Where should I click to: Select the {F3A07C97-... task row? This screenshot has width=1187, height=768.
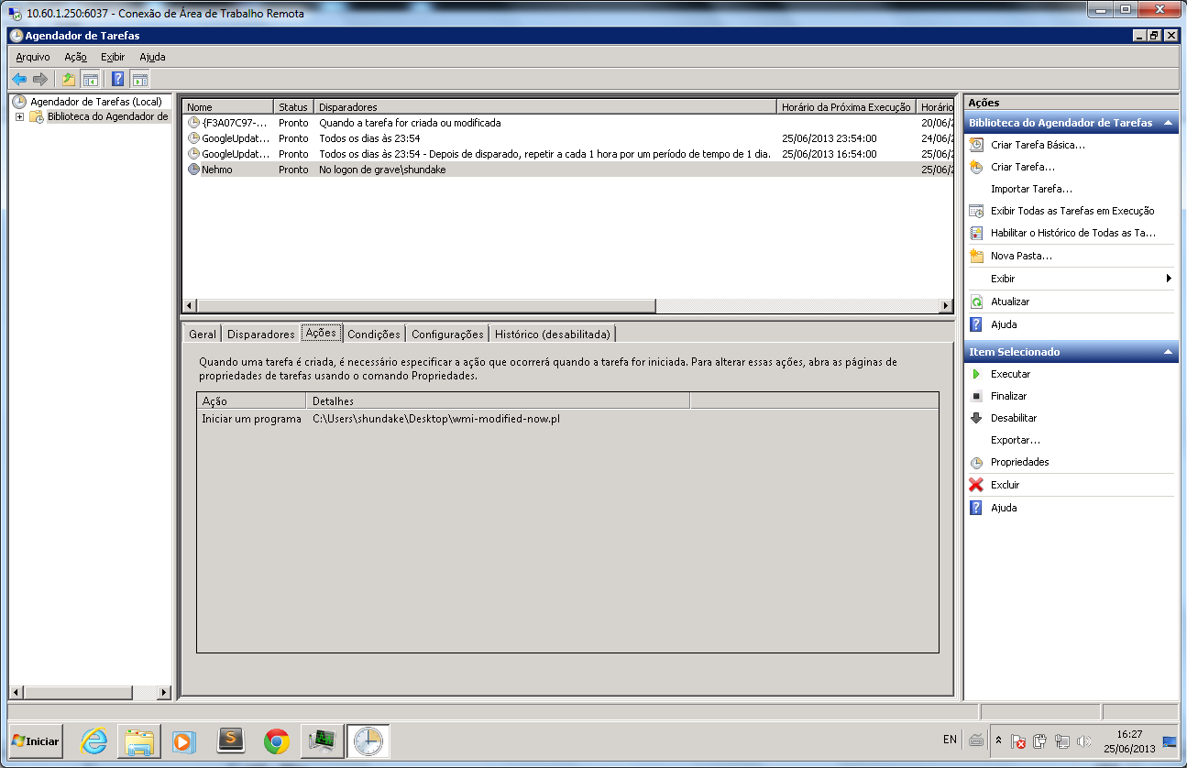(x=567, y=123)
